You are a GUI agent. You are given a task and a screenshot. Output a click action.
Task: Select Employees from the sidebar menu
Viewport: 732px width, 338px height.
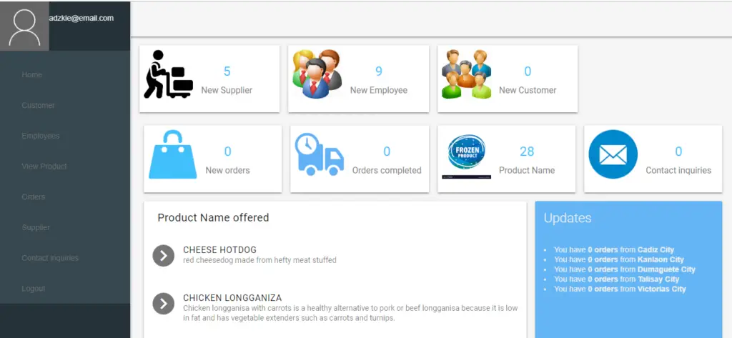(x=41, y=136)
